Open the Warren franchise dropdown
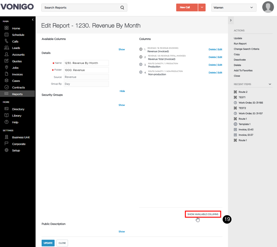277x247 pixels. pos(234,8)
